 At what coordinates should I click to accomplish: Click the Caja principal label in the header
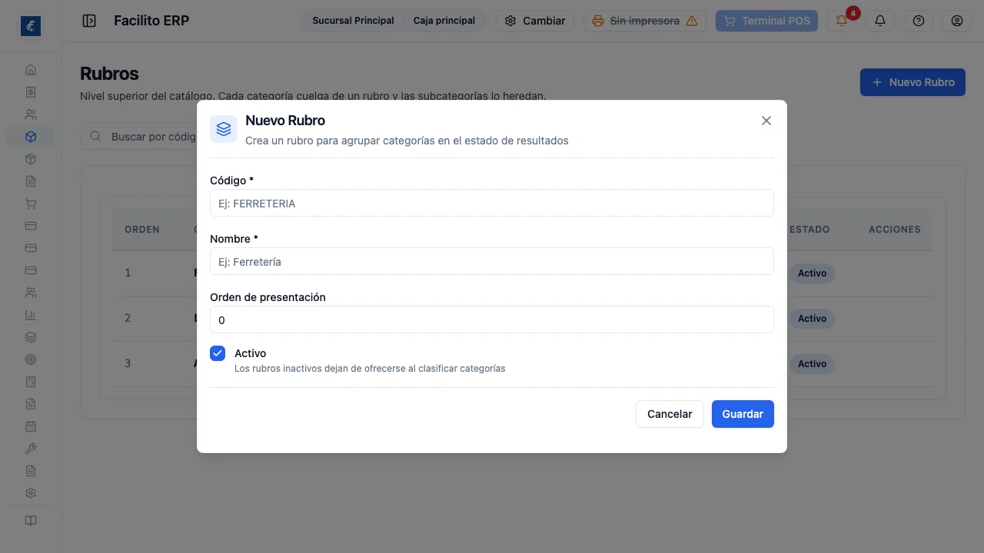[444, 21]
